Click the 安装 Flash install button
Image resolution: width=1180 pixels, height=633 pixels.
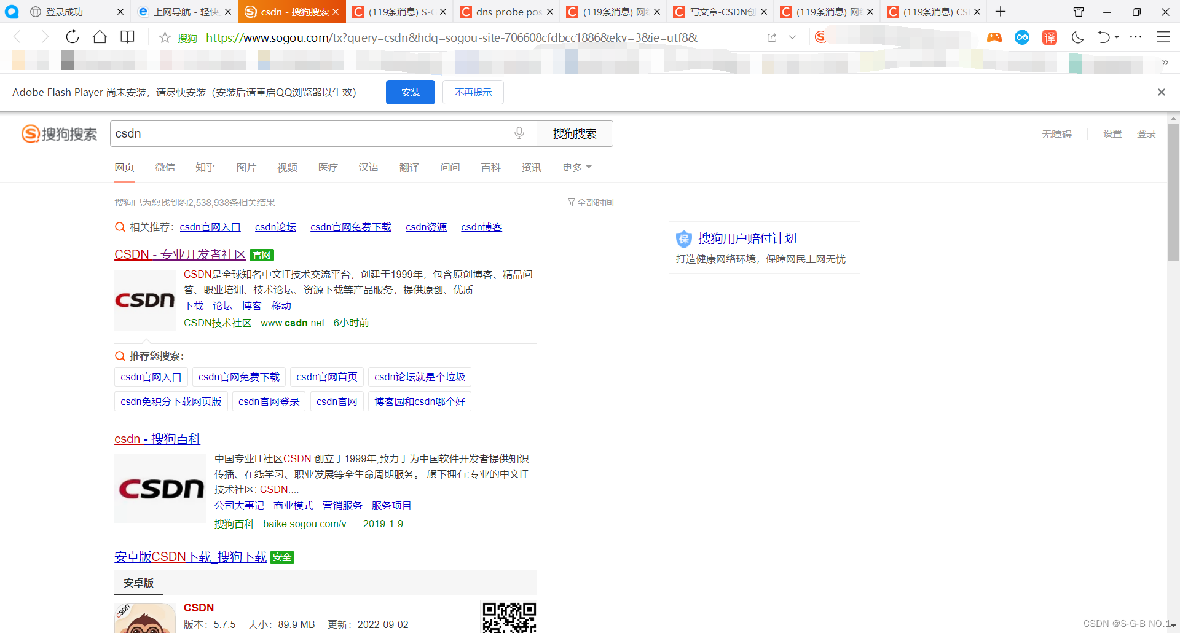point(411,92)
